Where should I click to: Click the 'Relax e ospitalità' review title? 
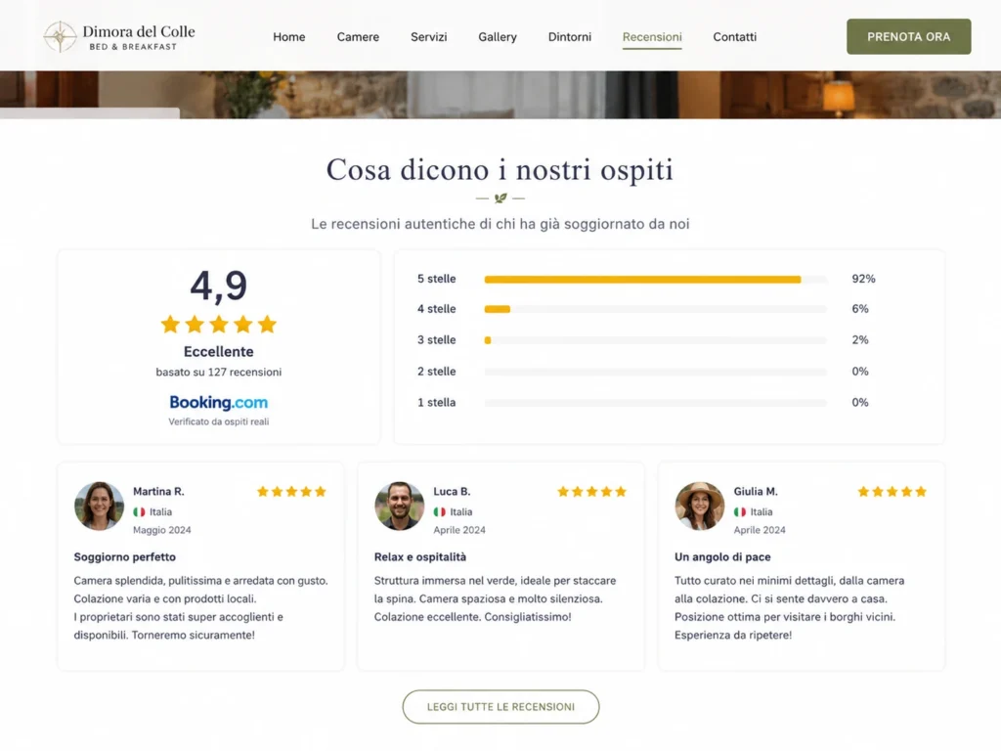(420, 556)
